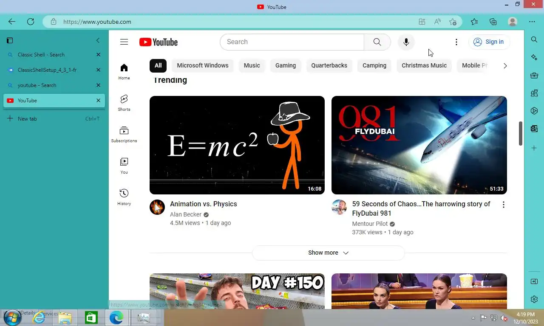The width and height of the screenshot is (544, 326).
Task: Open Subscriptions in the sidebar
Action: (124, 135)
